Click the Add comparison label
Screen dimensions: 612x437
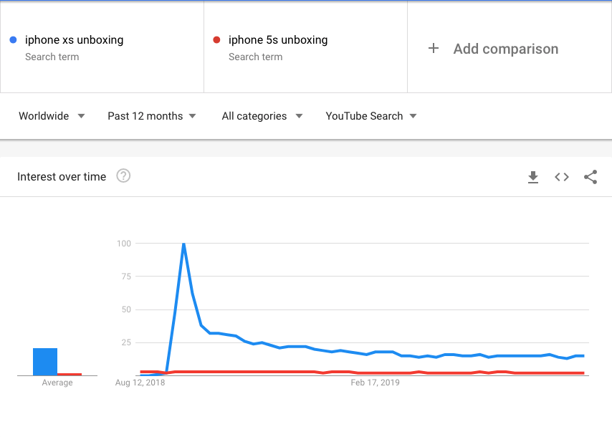coord(505,49)
